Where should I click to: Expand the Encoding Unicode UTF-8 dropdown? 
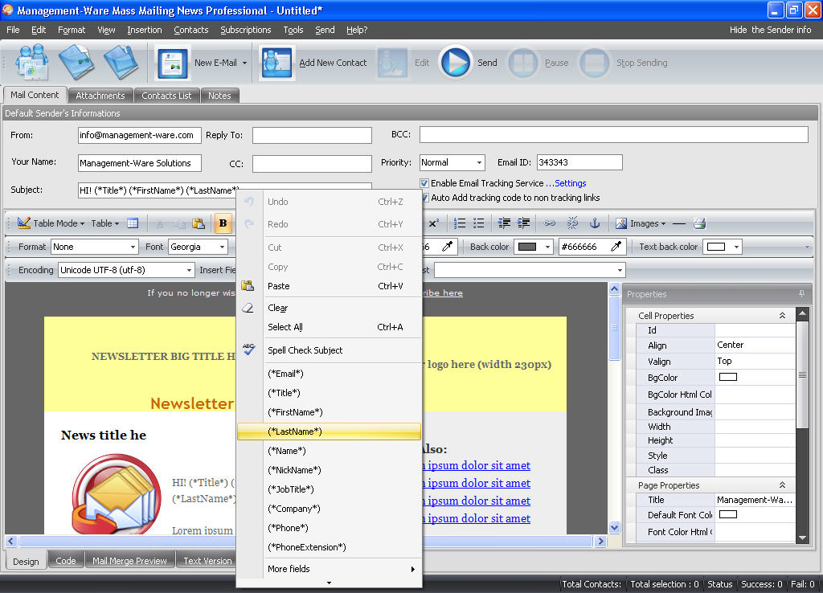[x=190, y=270]
